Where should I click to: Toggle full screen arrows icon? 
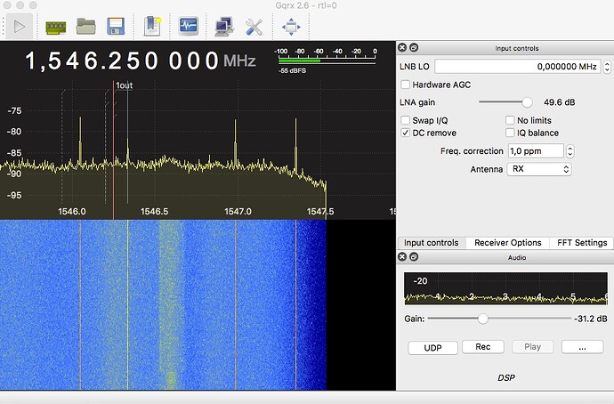tap(291, 27)
